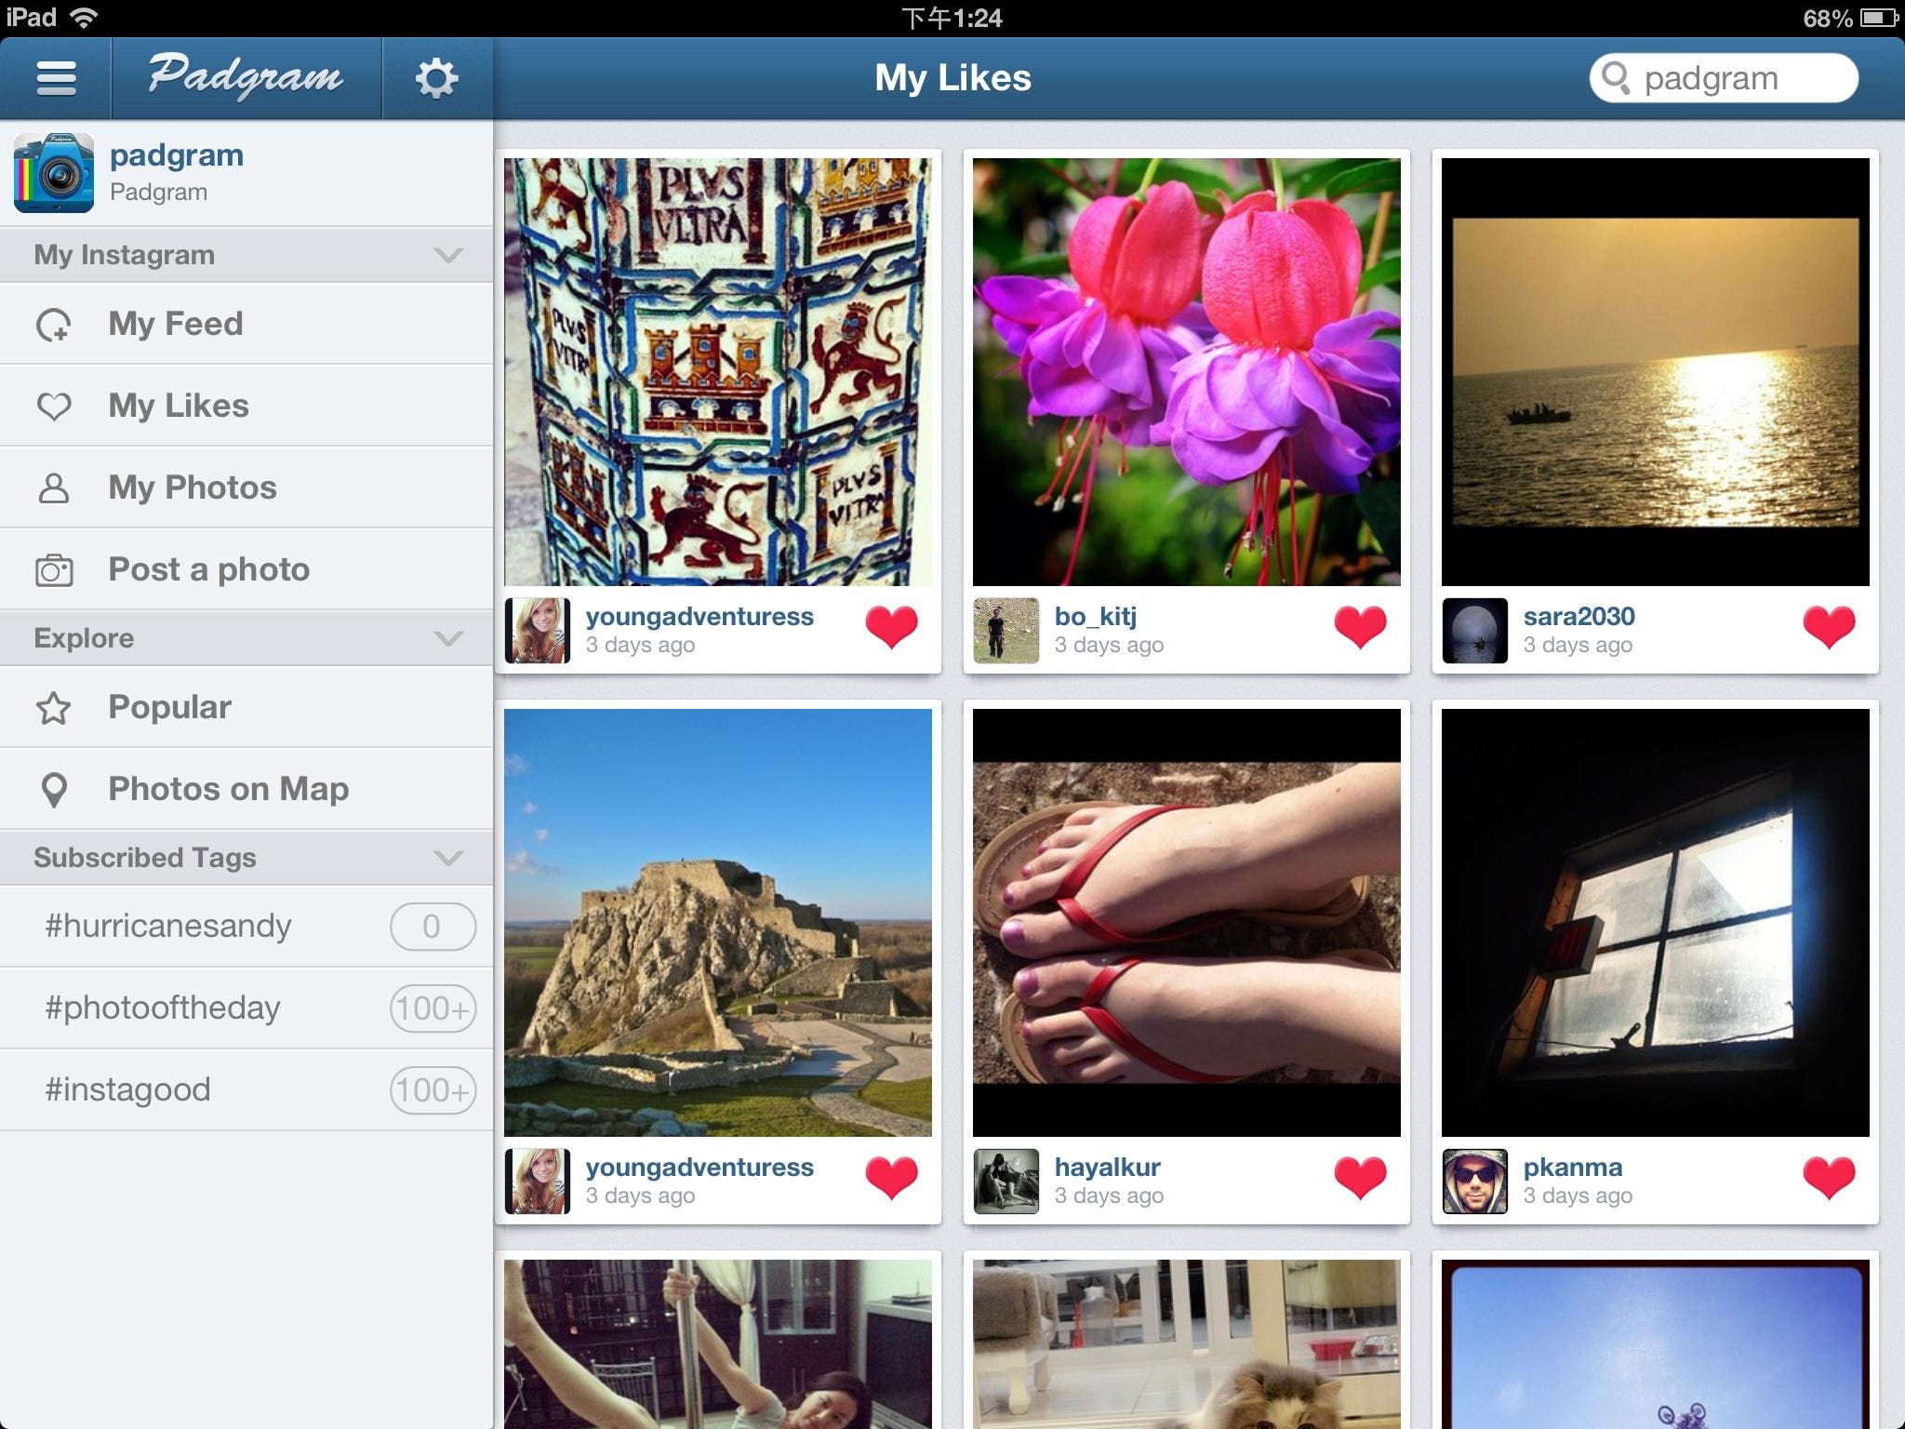The height and width of the screenshot is (1429, 1905).
Task: Open the fluffy cat photo thumbnail
Action: pos(1187,1344)
